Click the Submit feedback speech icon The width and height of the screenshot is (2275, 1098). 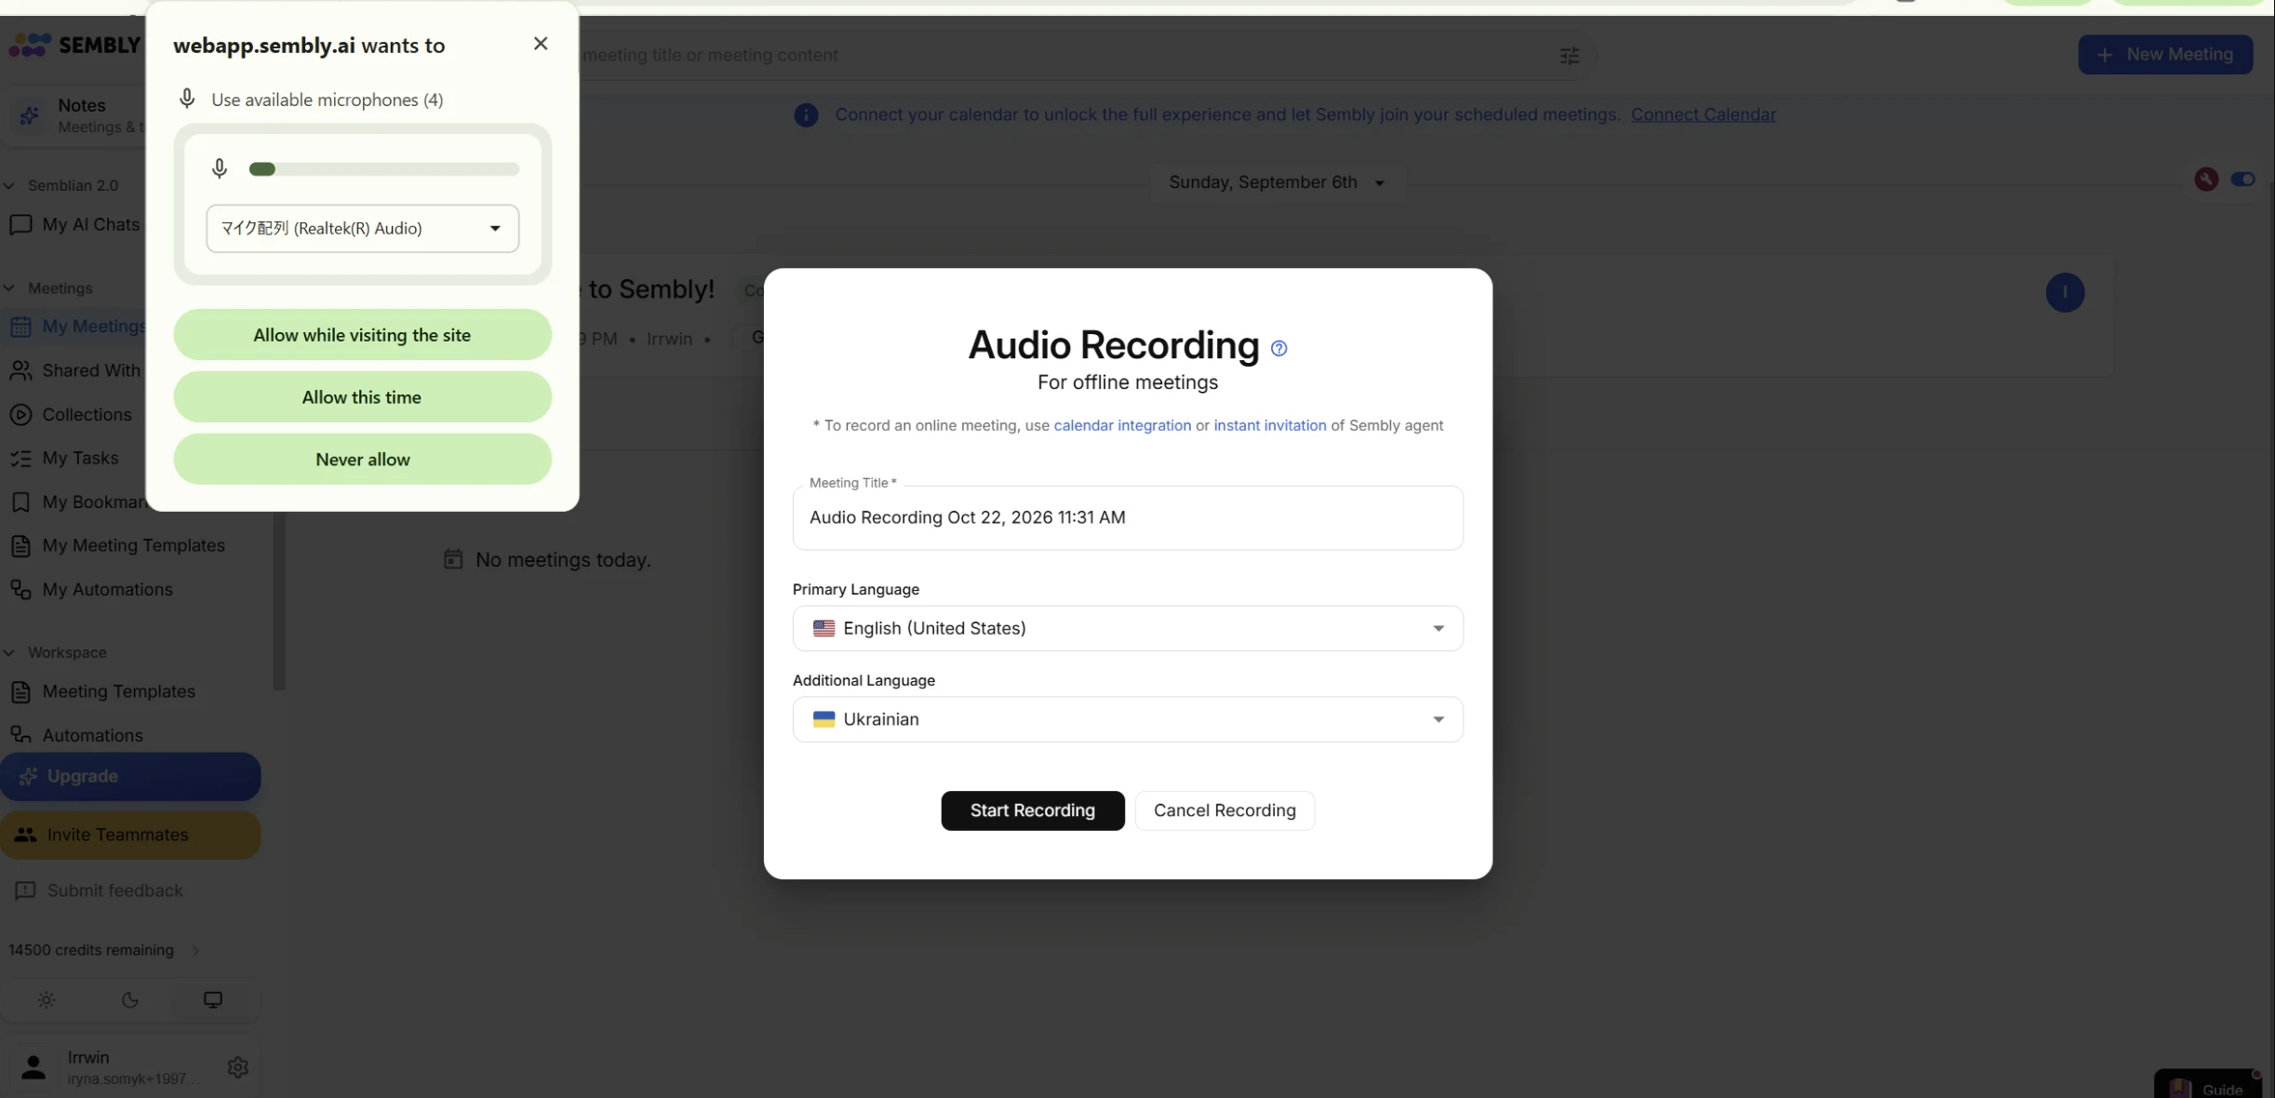[25, 890]
